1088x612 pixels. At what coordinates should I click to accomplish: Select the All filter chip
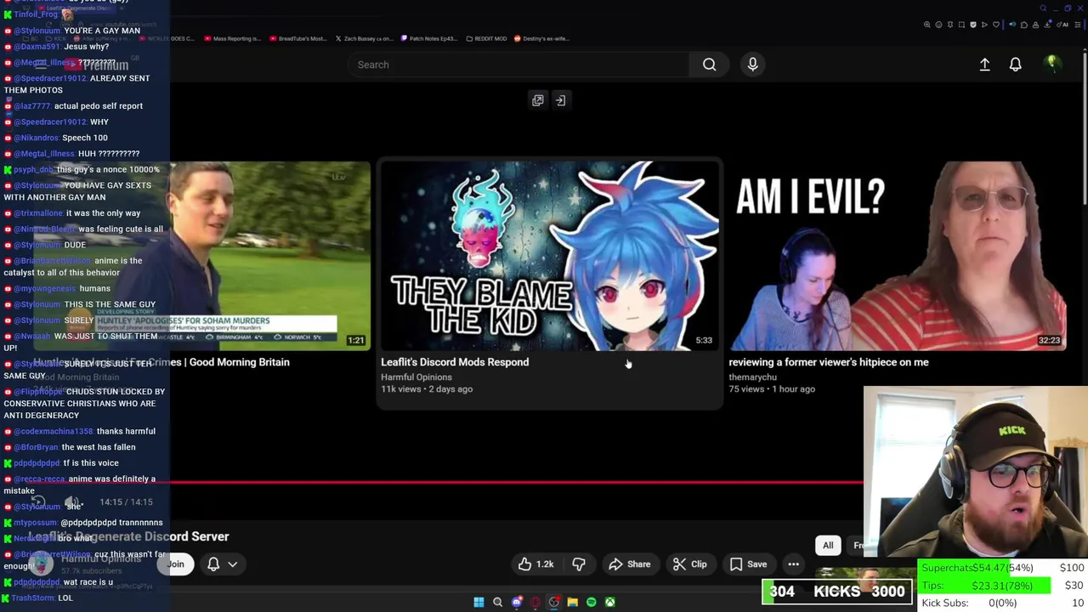[828, 545]
